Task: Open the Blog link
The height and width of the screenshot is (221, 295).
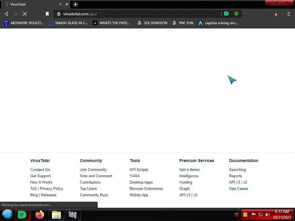Action: pos(34,195)
